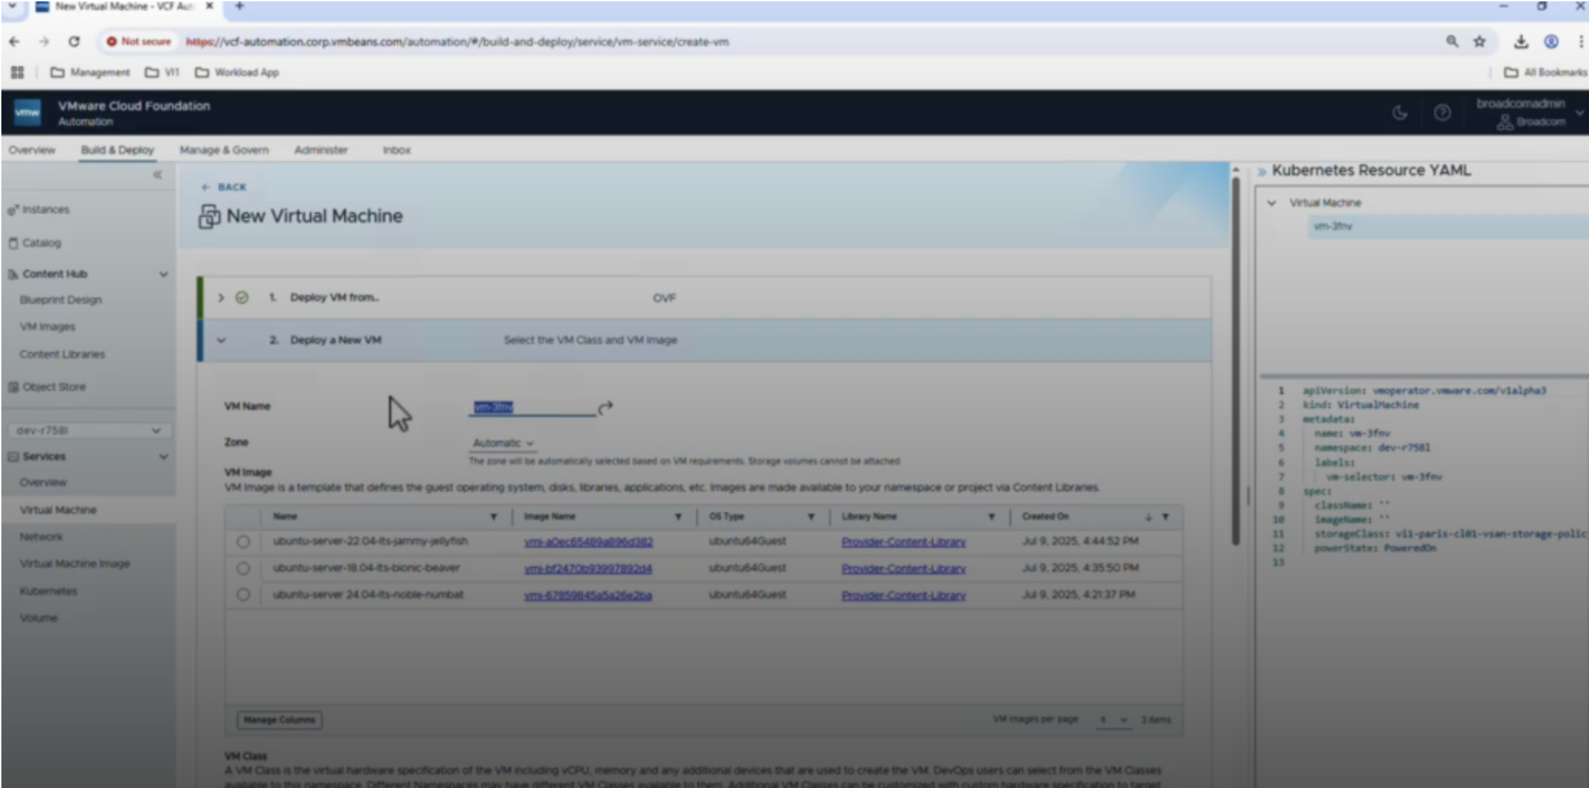Image resolution: width=1589 pixels, height=788 pixels.
Task: Go BACK from New Virtual Machine
Action: (225, 187)
